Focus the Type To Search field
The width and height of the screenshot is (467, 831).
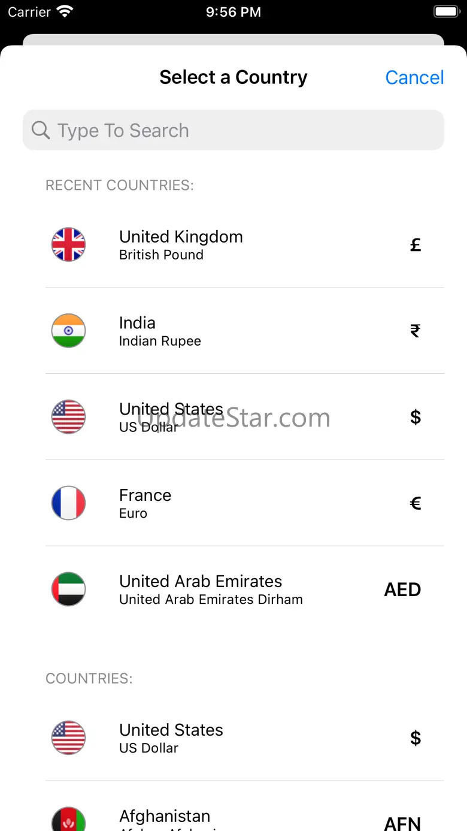coord(233,130)
